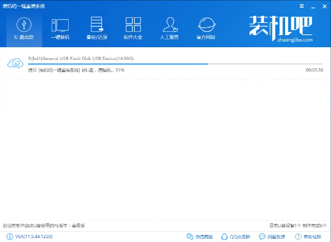This screenshot has width=331, height=242.
Task: Open 微信客服 WeChat support
Action: [x=200, y=236]
